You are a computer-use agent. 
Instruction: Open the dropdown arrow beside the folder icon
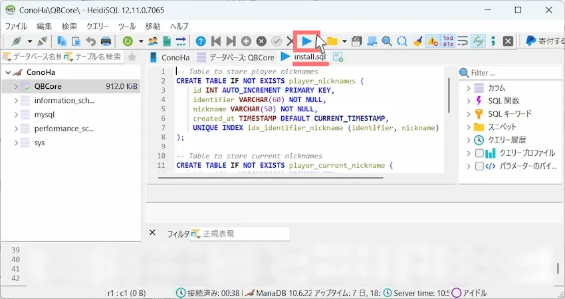pos(344,41)
